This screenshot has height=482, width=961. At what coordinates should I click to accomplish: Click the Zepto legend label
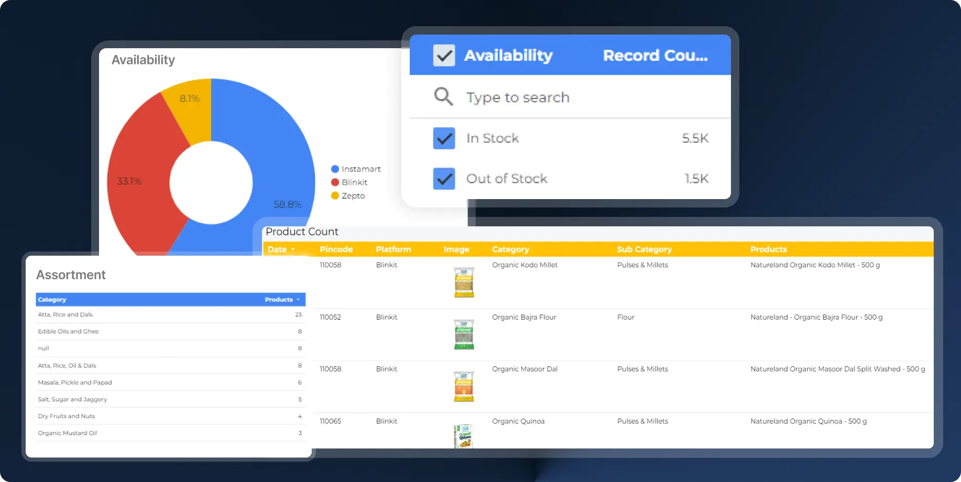[353, 196]
